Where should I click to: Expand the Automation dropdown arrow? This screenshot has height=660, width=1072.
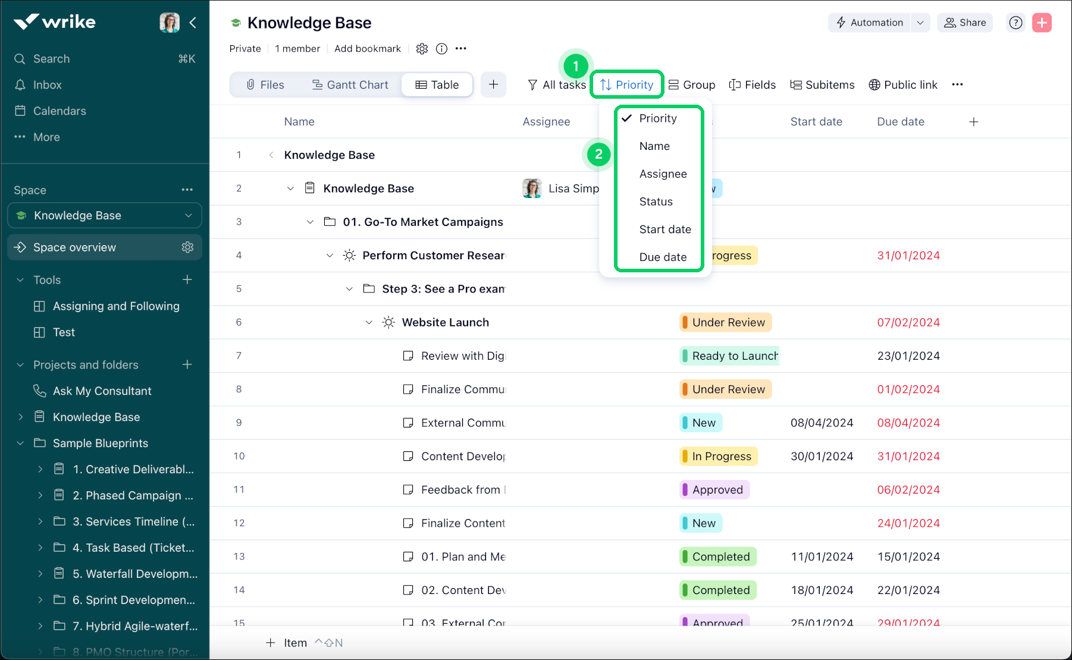920,23
